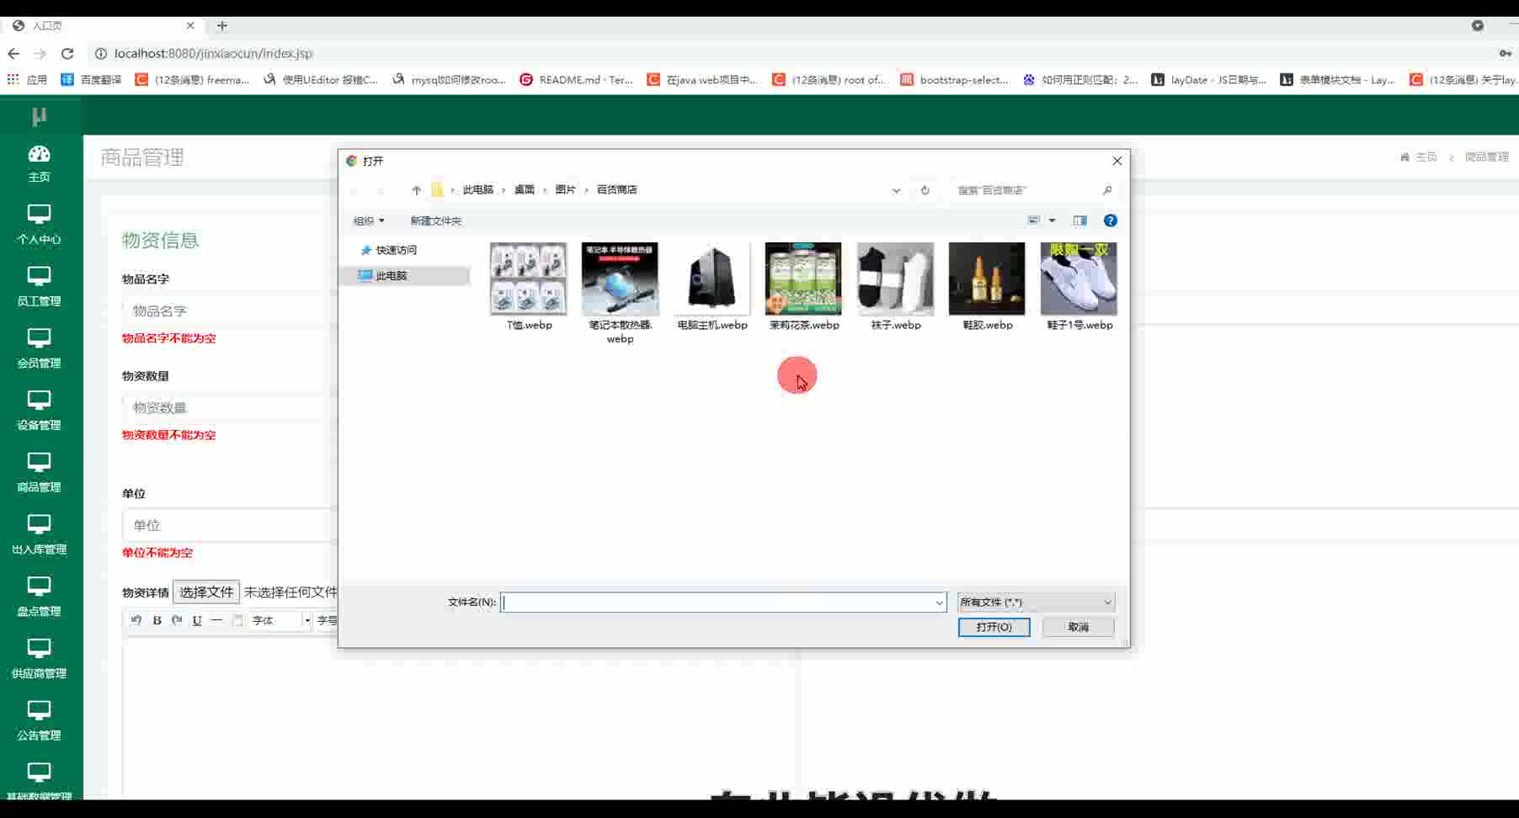
Task: Open 盘点管理 in the sidebar
Action: 39,597
